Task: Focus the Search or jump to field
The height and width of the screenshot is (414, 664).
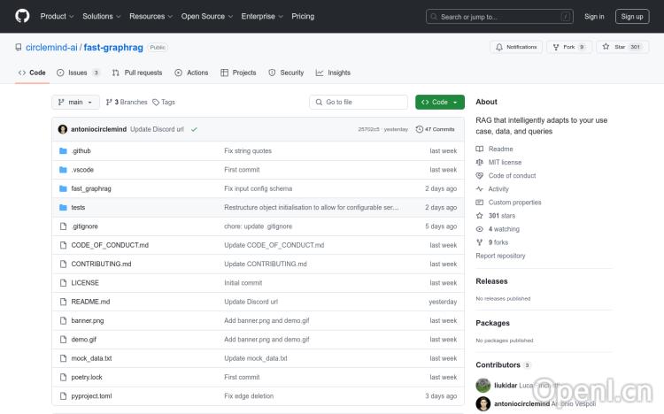Action: (x=499, y=17)
